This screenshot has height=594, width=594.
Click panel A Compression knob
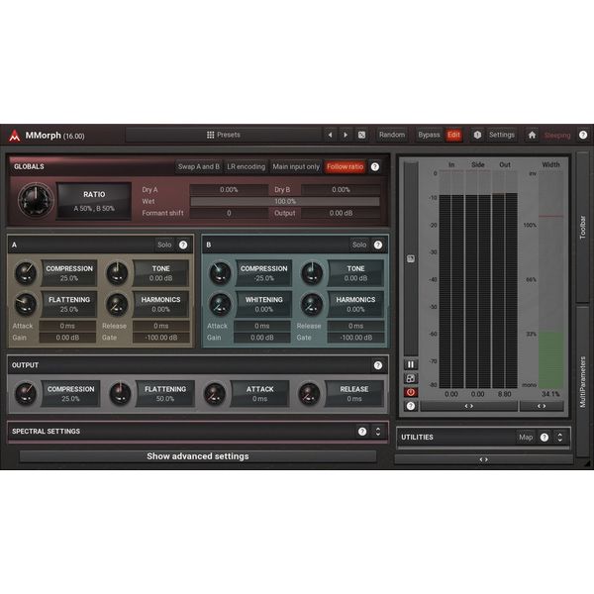click(26, 273)
